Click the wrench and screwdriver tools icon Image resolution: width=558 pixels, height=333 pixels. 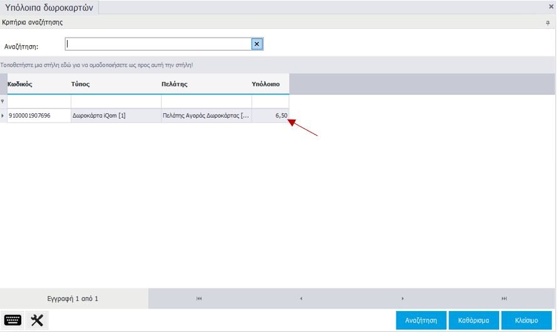click(37, 320)
